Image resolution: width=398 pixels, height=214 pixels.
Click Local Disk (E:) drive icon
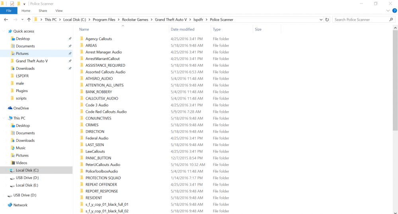(x=12, y=185)
